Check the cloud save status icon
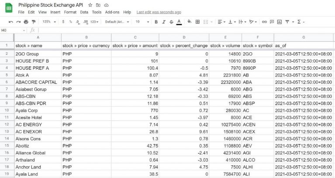The width and height of the screenshot is (335, 178). [106, 5]
